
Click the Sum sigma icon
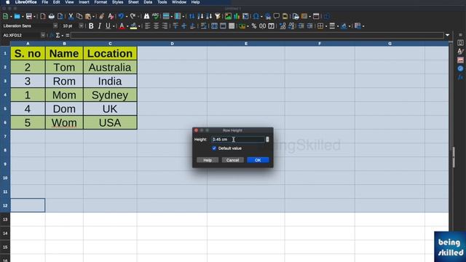click(x=58, y=36)
